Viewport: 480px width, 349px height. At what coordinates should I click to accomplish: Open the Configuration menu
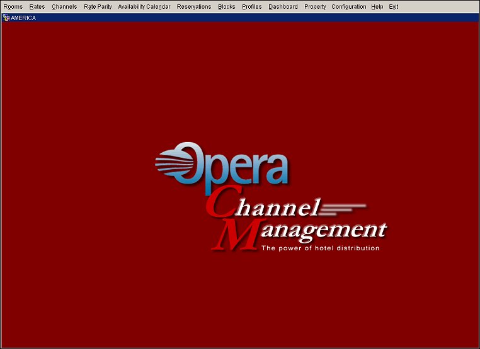click(x=348, y=7)
